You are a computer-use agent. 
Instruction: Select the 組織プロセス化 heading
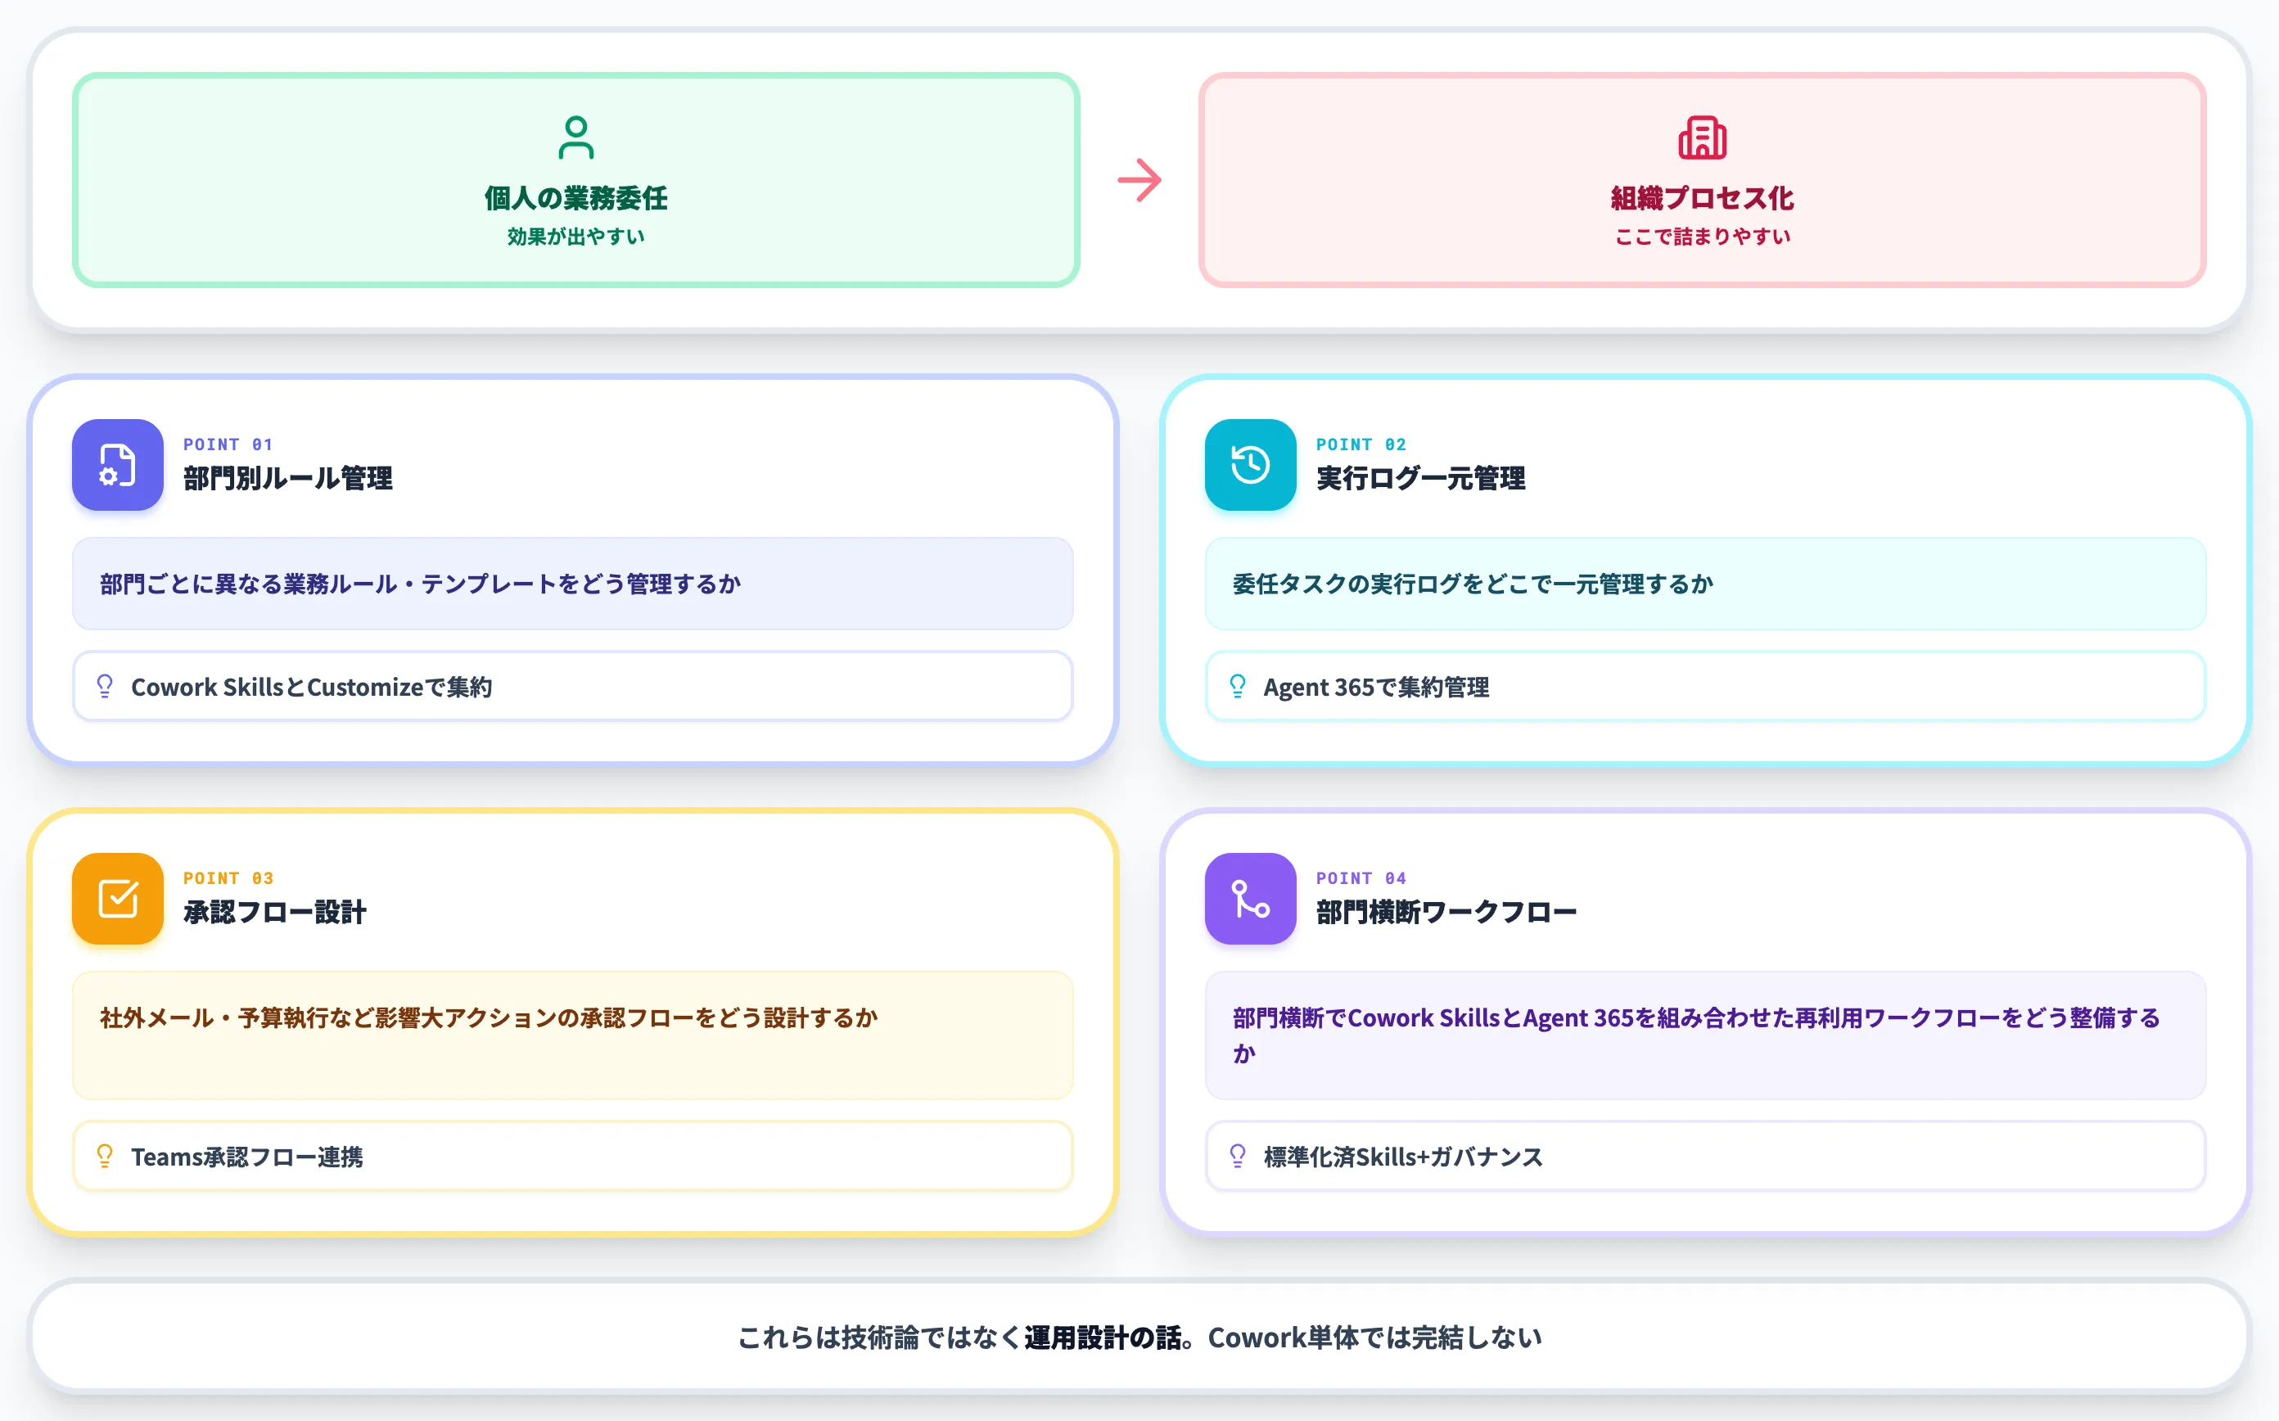point(1702,198)
